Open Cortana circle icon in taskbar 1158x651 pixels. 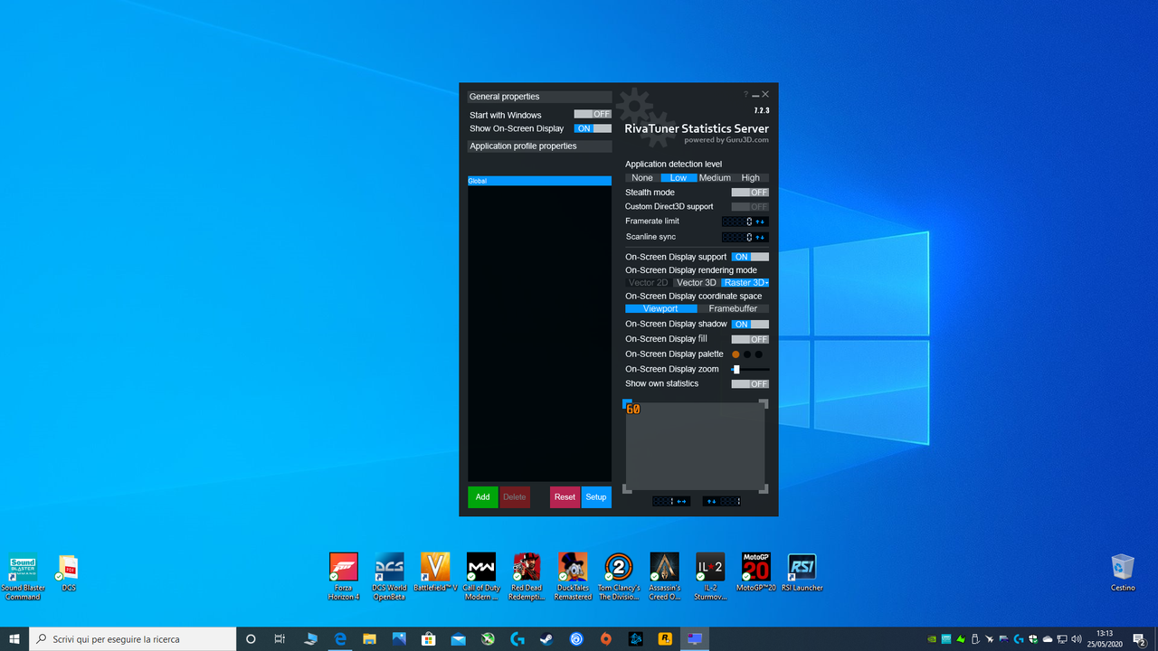coord(252,638)
